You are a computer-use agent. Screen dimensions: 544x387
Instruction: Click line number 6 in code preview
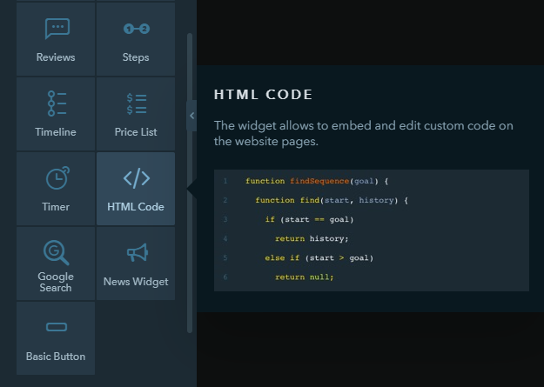point(225,277)
